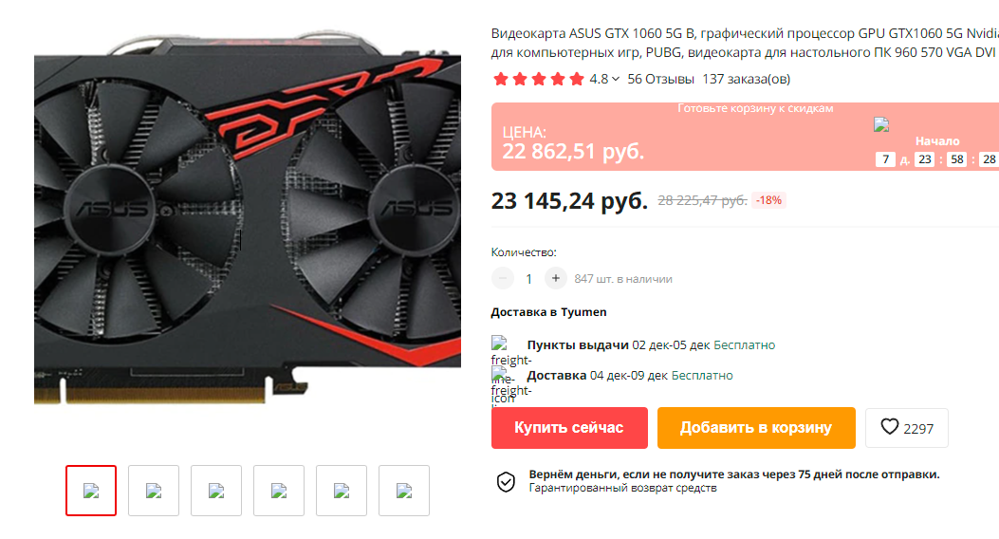Click the quantity field showing 1
Image resolution: width=999 pixels, height=539 pixels.
point(528,279)
